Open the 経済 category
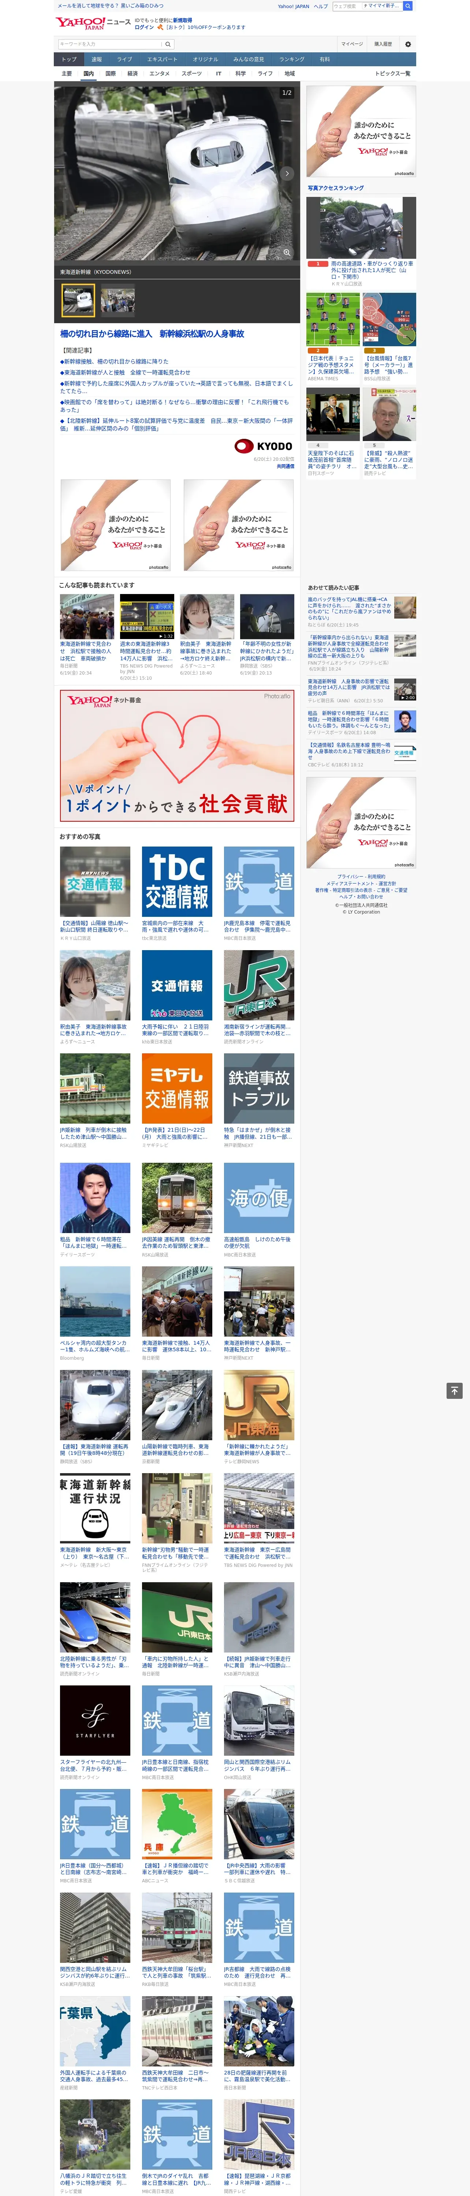Screen dimensions: 470x2196 point(132,73)
